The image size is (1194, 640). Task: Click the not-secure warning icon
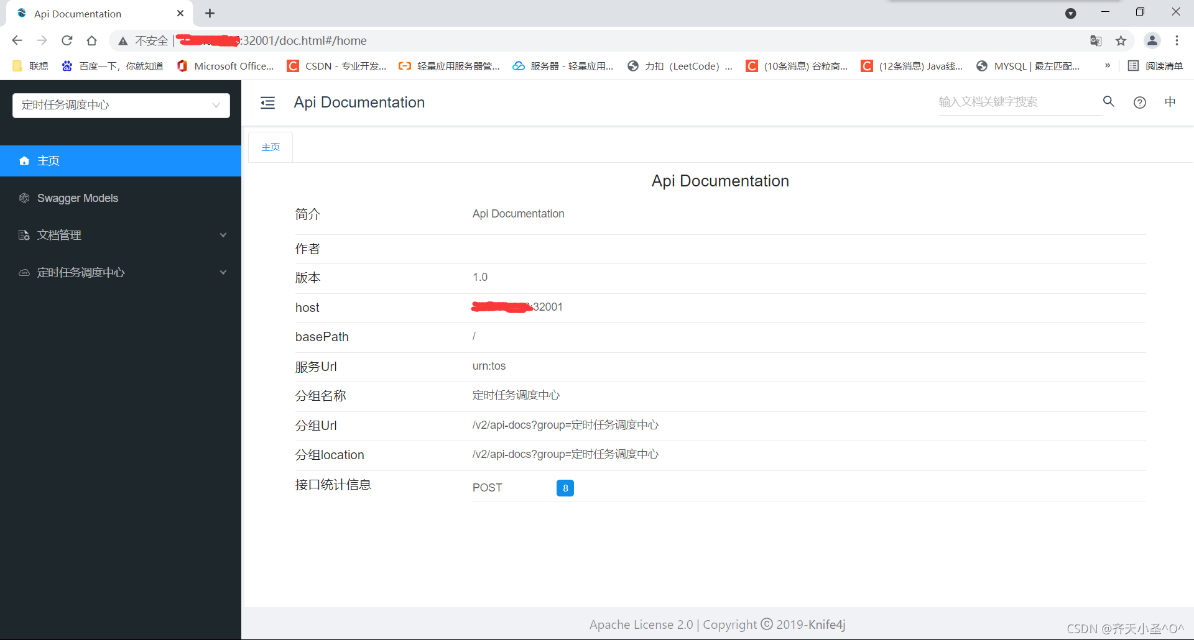[123, 41]
